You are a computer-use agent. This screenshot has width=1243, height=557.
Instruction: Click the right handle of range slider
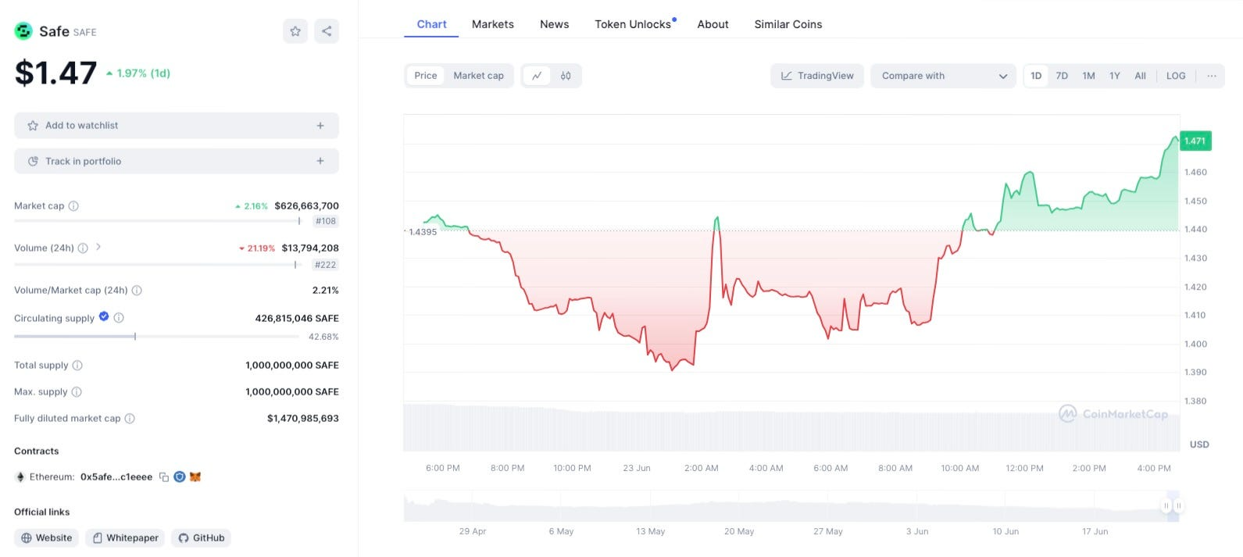click(1179, 506)
